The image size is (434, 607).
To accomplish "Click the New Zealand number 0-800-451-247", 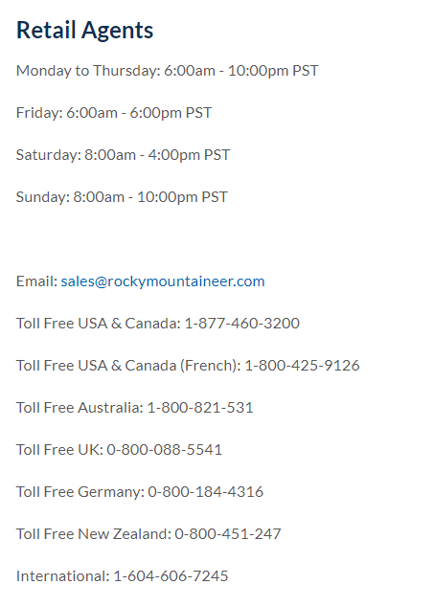I will click(x=228, y=534).
